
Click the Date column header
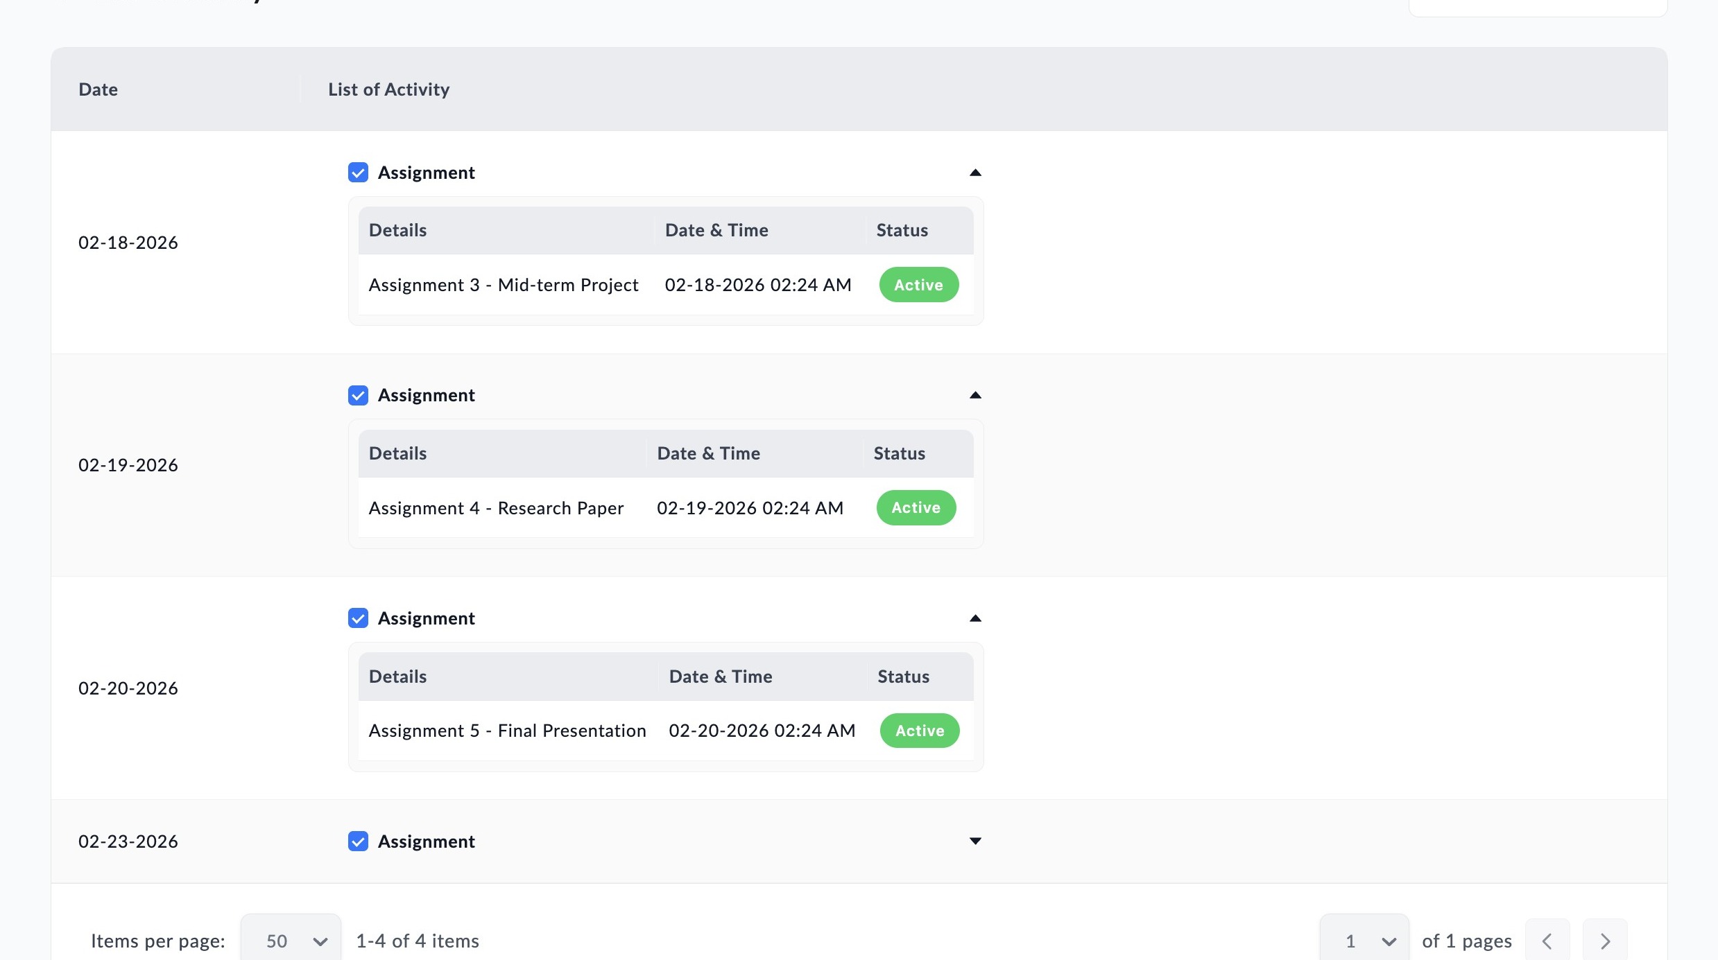[x=98, y=89]
